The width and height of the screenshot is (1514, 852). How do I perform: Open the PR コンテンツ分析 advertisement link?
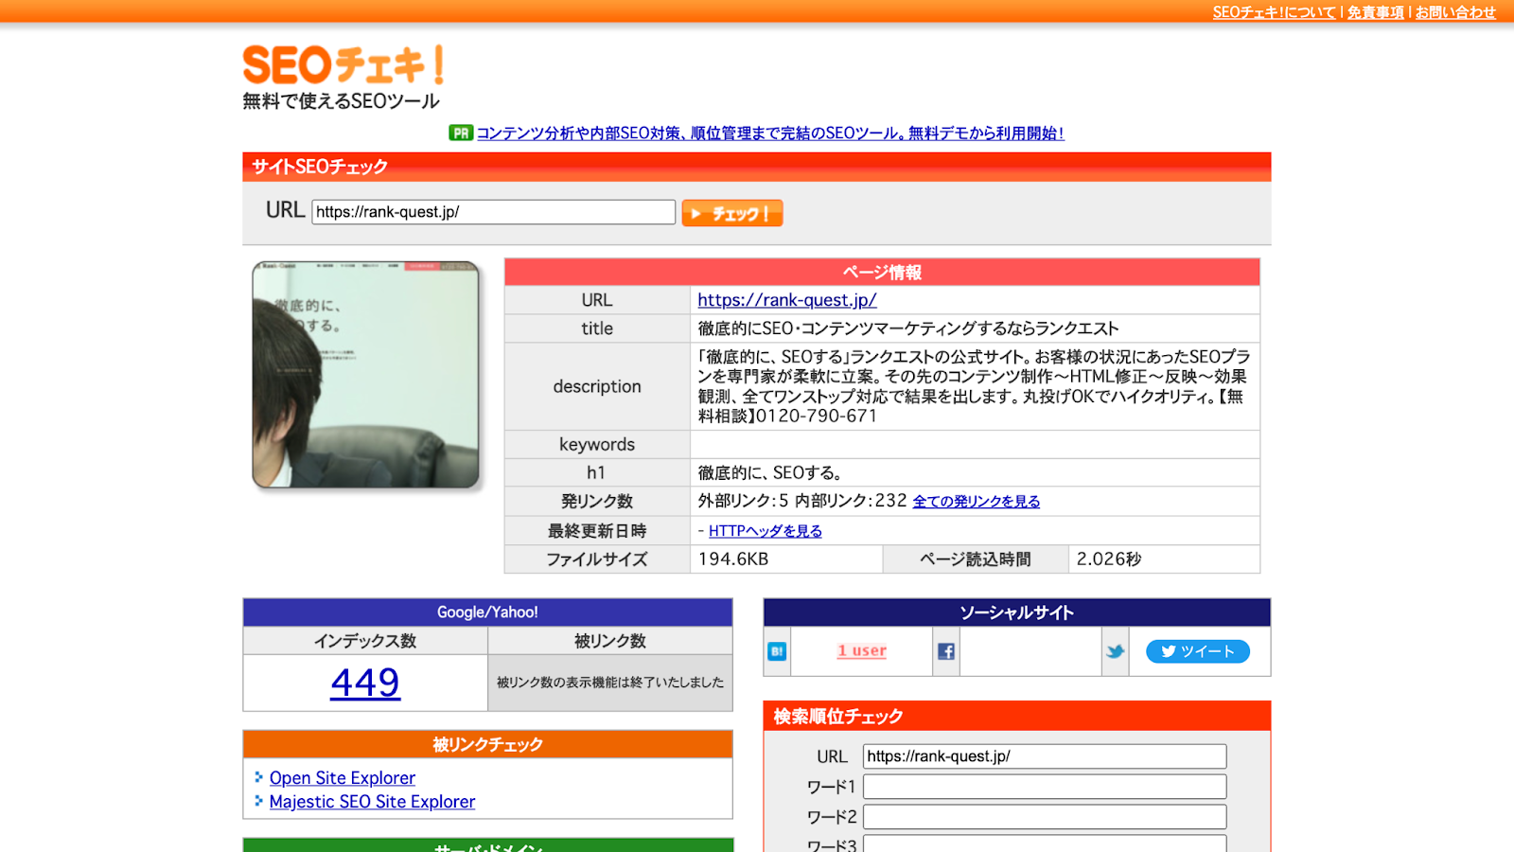click(x=770, y=133)
